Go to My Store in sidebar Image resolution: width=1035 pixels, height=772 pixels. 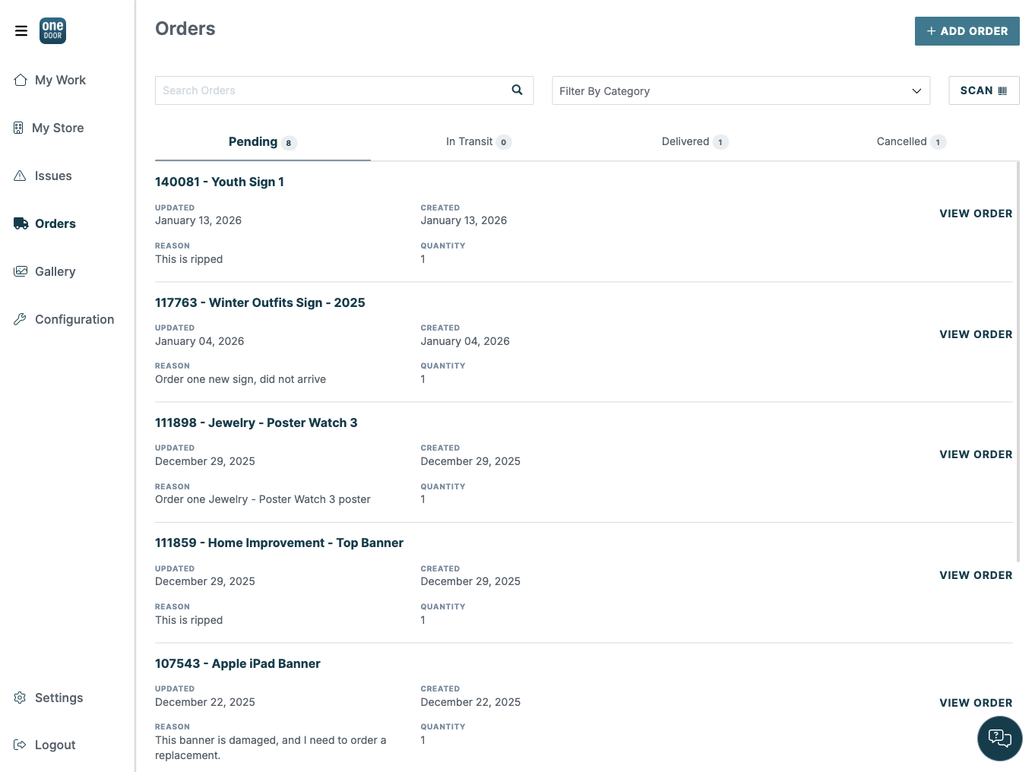pos(58,128)
